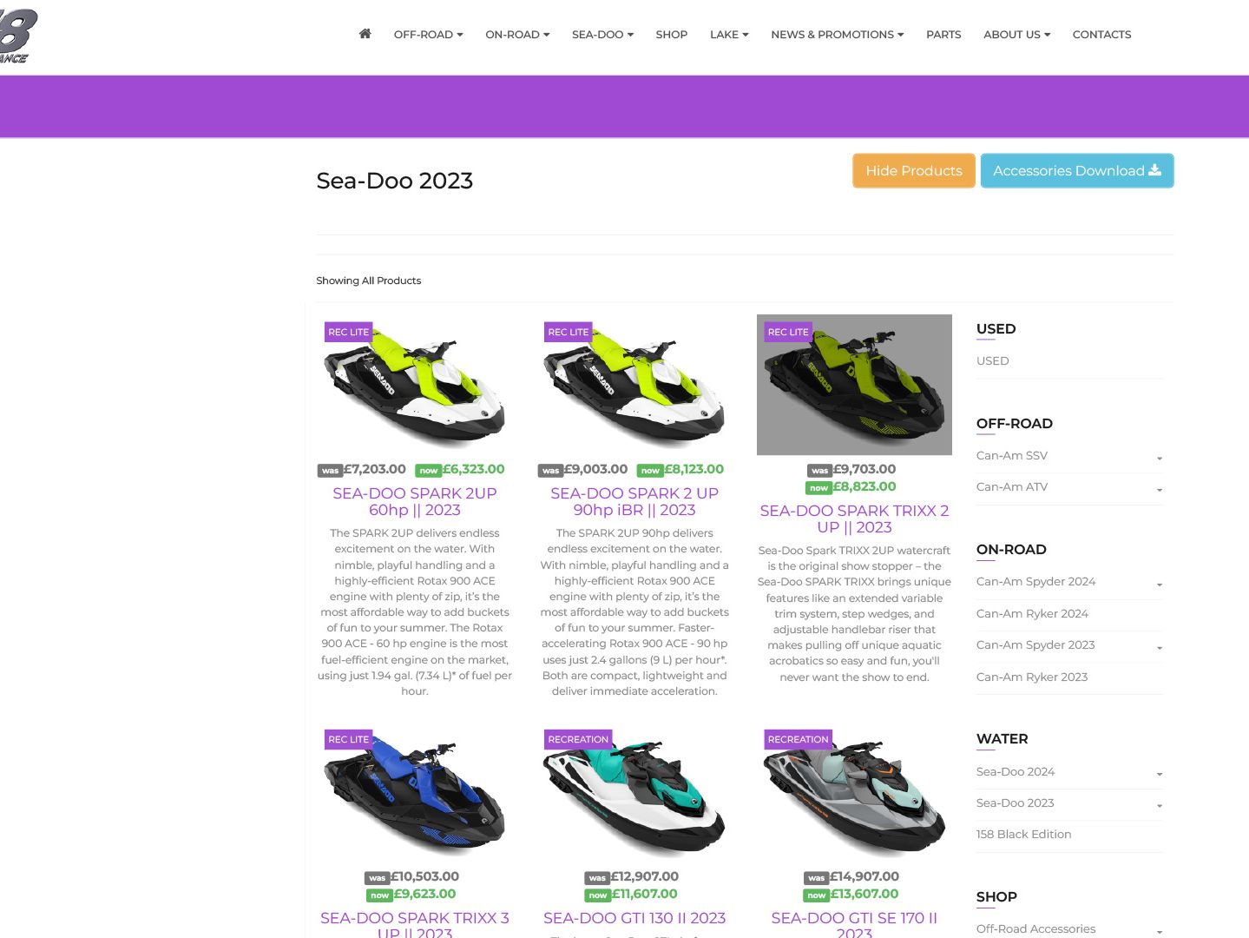The width and height of the screenshot is (1249, 938).
Task: Open the 158 Black Edition sidebar link
Action: point(1023,835)
